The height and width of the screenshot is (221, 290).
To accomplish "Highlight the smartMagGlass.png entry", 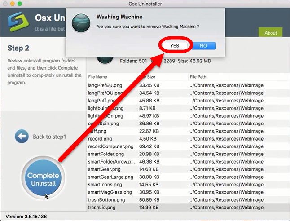I will [109, 192].
